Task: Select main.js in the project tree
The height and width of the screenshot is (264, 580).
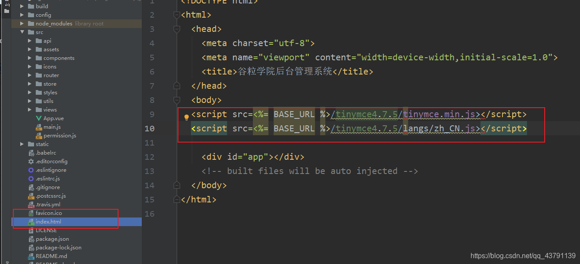Action: (x=52, y=127)
